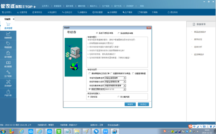Close the 导航图 tab
216x134 pixels.
(13, 19)
